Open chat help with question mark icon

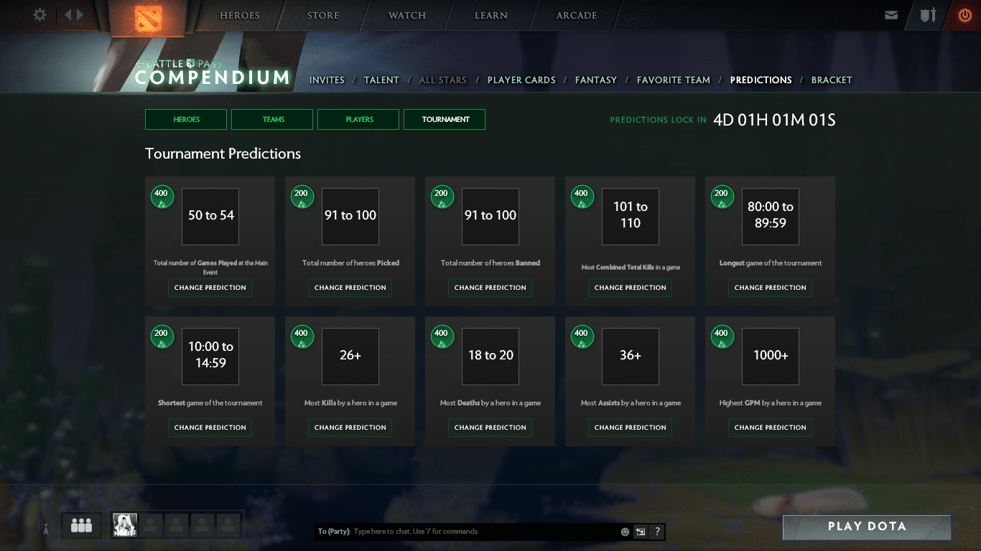pos(656,532)
